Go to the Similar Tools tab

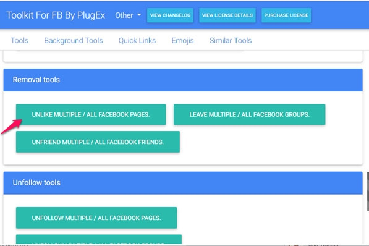pos(231,41)
